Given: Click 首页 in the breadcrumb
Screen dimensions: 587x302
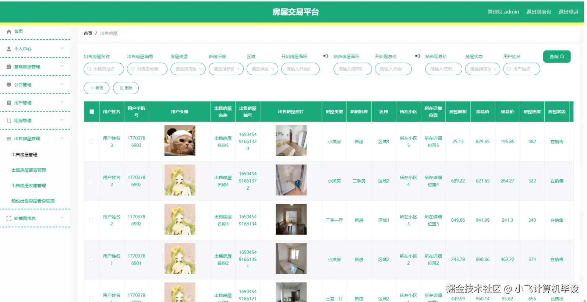Looking at the screenshot, I should point(88,34).
